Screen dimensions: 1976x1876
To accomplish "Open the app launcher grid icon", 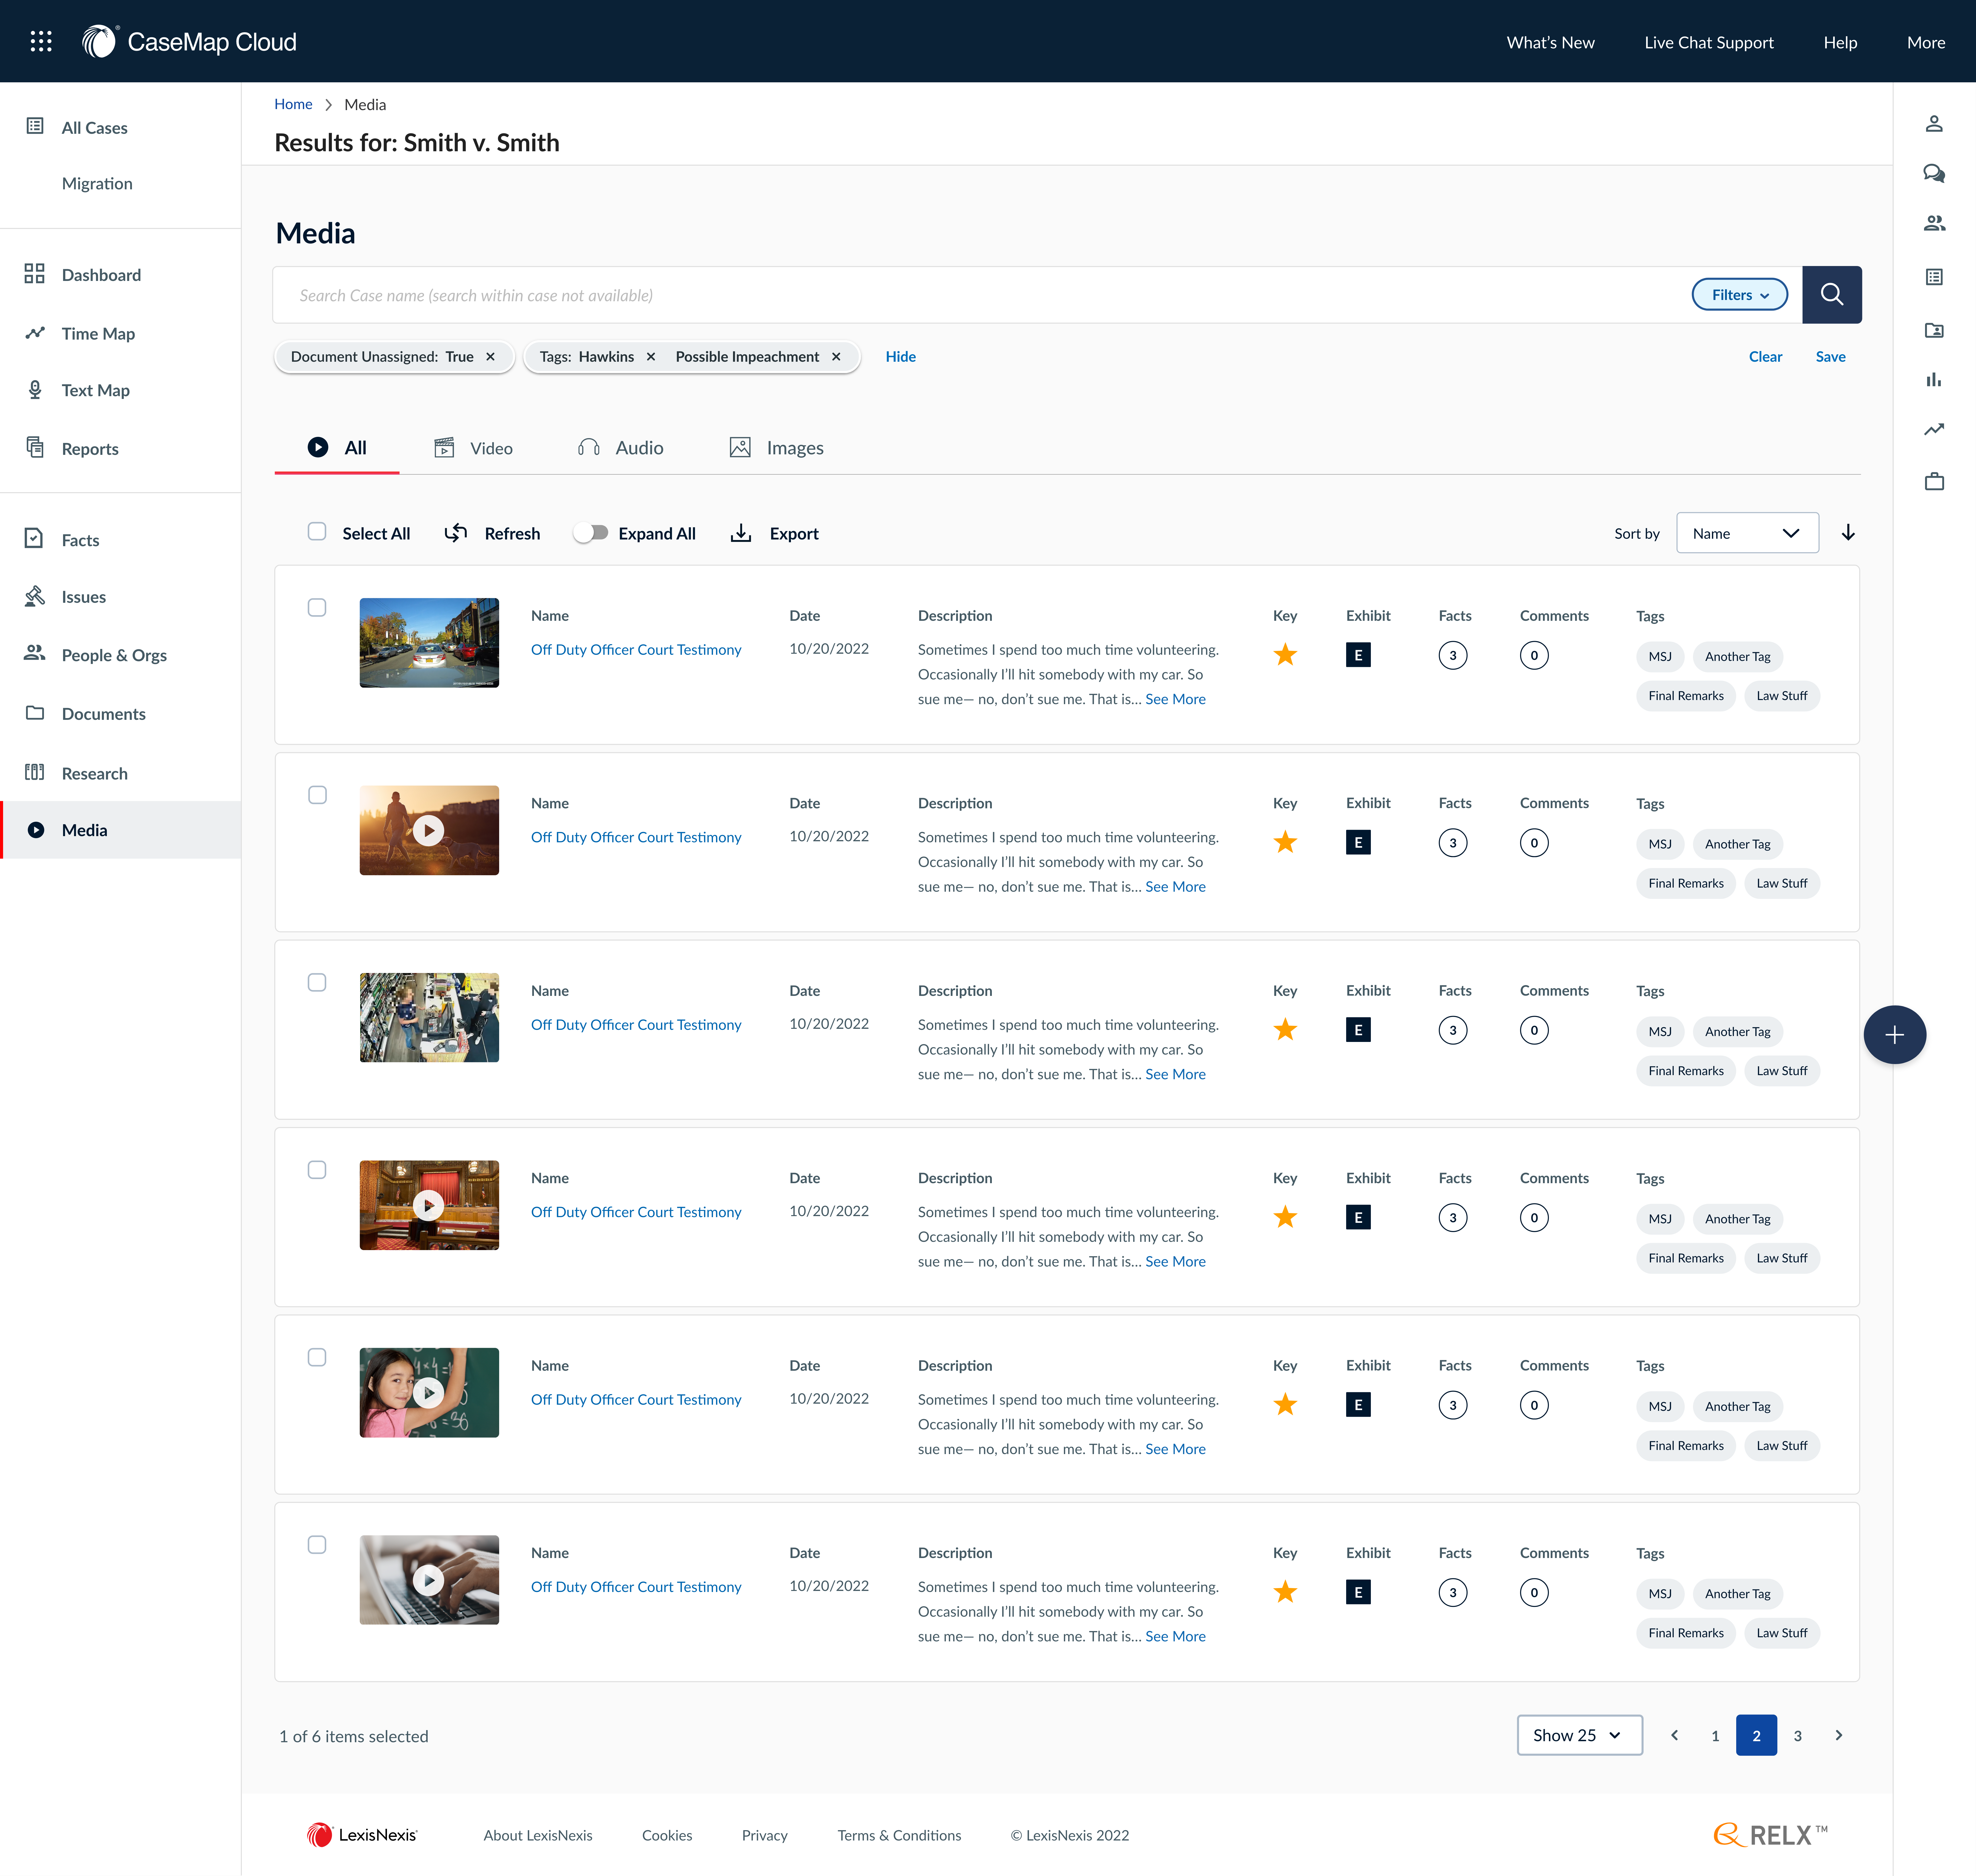I will pyautogui.click(x=41, y=41).
